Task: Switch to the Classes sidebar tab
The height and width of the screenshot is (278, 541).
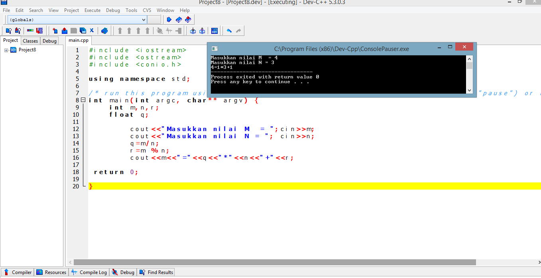Action: pyautogui.click(x=30, y=41)
